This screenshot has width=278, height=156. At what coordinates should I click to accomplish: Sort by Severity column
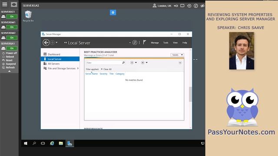[x=103, y=74]
